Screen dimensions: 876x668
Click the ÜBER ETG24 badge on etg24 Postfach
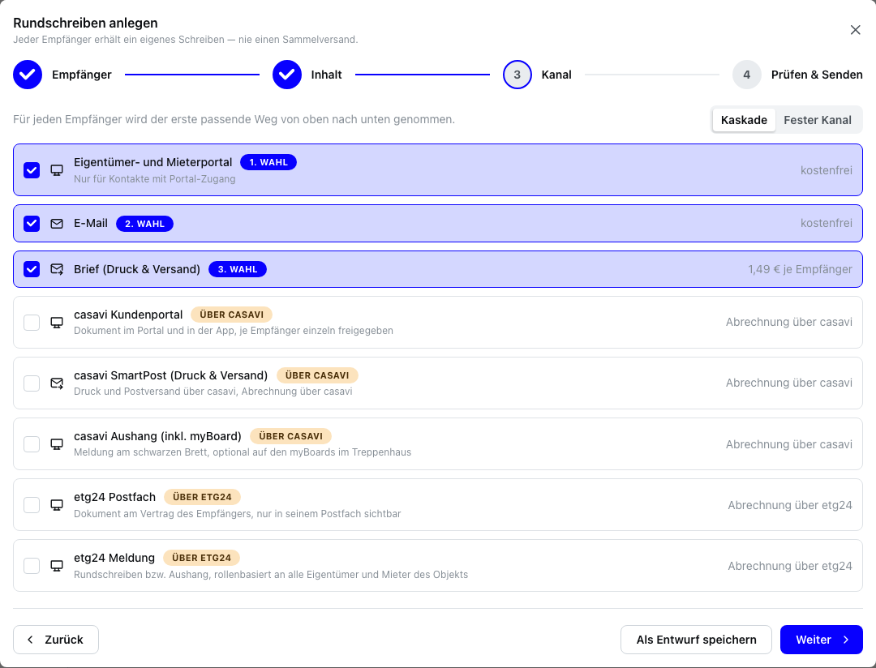[202, 497]
